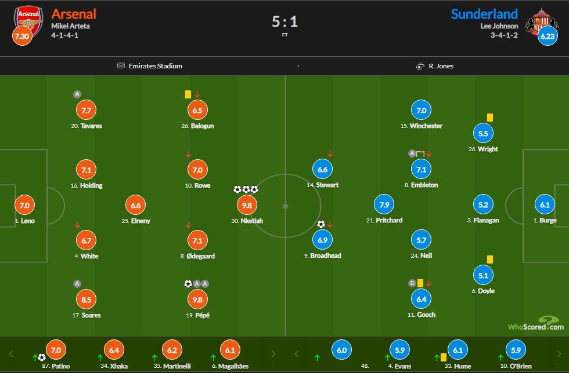Image resolution: width=569 pixels, height=373 pixels.
Task: Click Arsenal's 7.30 team rating badge
Action: point(22,36)
